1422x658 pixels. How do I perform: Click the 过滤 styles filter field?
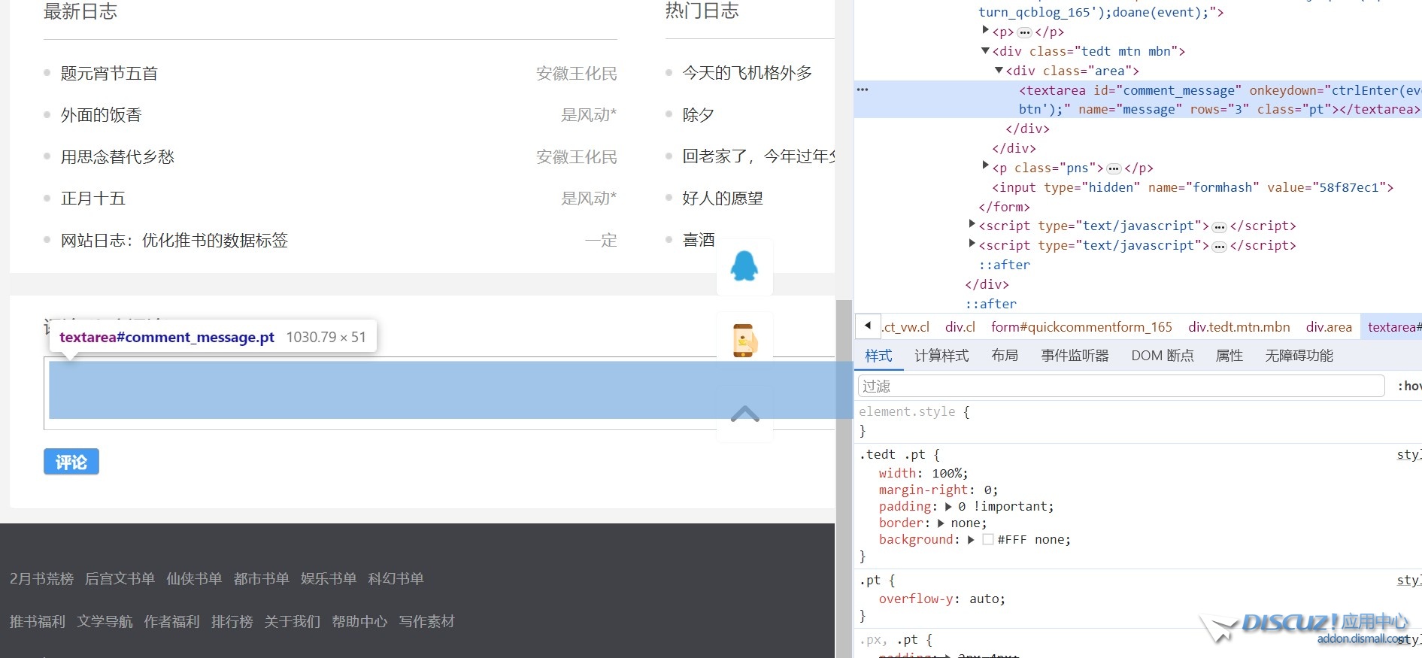click(x=1121, y=386)
